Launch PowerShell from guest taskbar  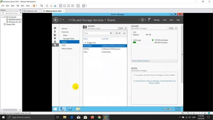70,109
